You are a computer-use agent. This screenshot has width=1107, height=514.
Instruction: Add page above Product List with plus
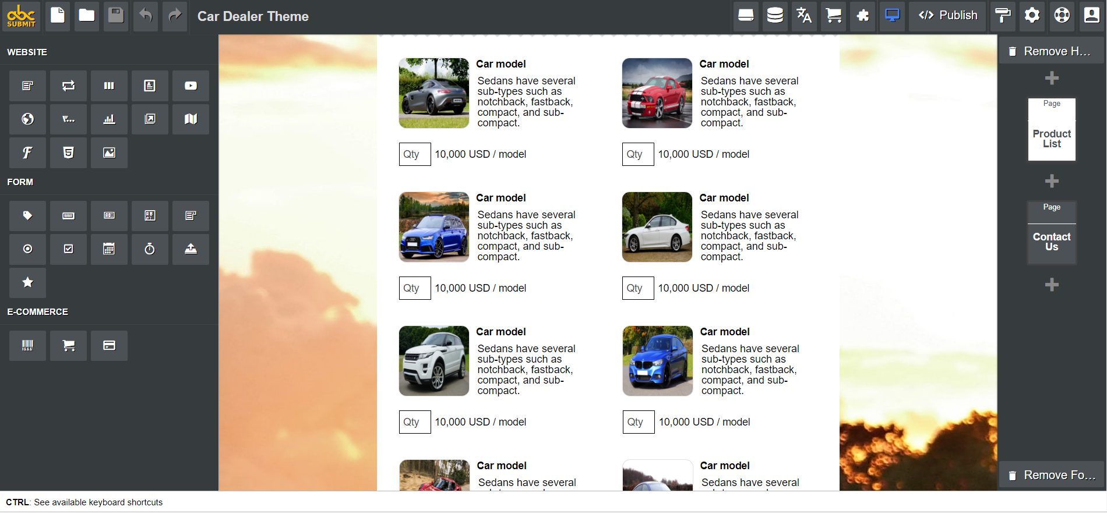[1052, 78]
